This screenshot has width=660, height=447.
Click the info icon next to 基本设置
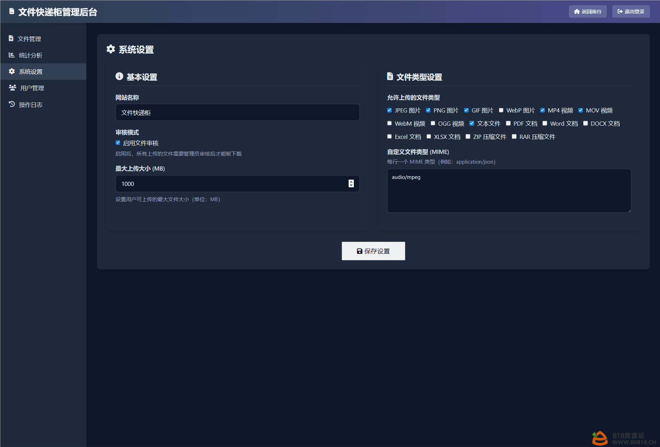click(119, 76)
